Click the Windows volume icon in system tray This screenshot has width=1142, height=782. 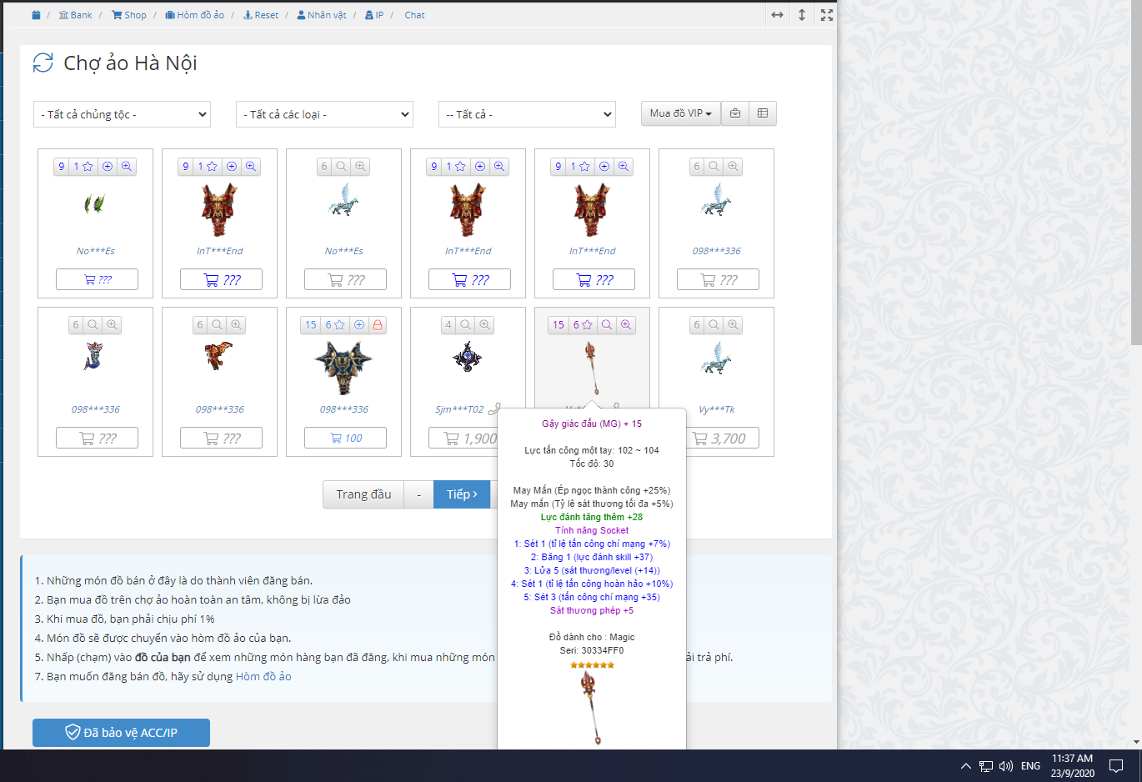point(1006,766)
